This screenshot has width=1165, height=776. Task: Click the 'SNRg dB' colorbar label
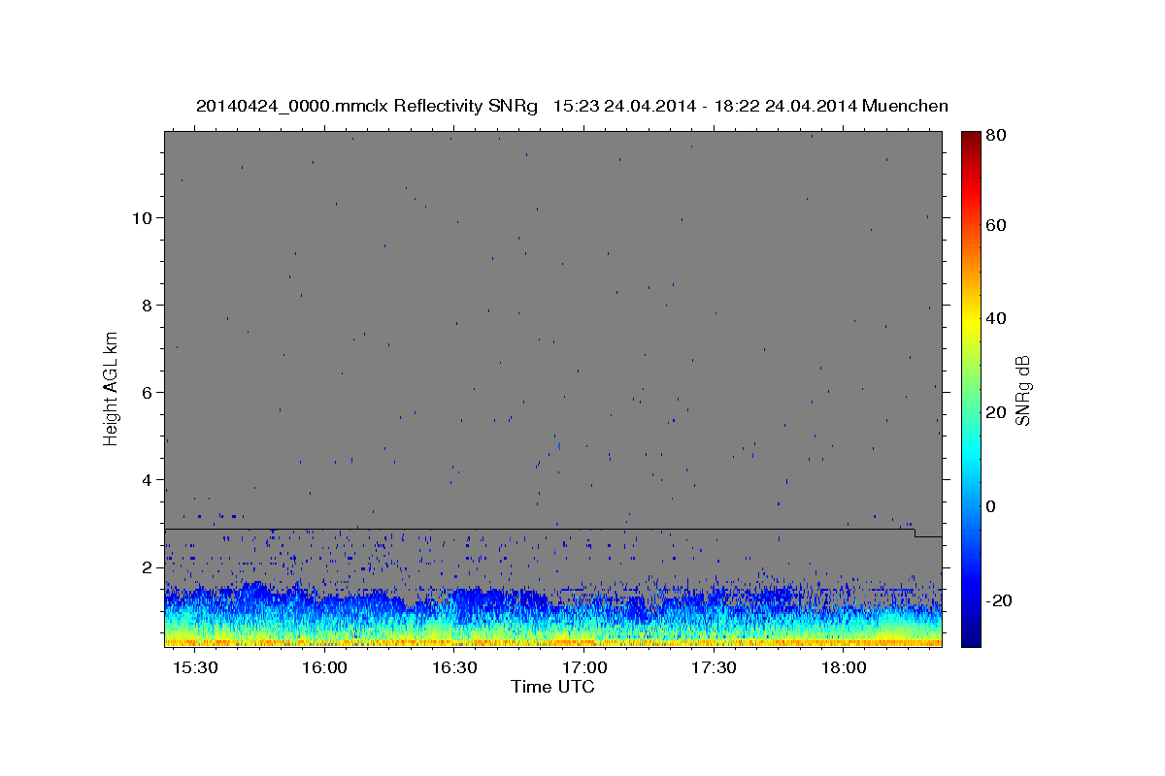(x=1021, y=390)
